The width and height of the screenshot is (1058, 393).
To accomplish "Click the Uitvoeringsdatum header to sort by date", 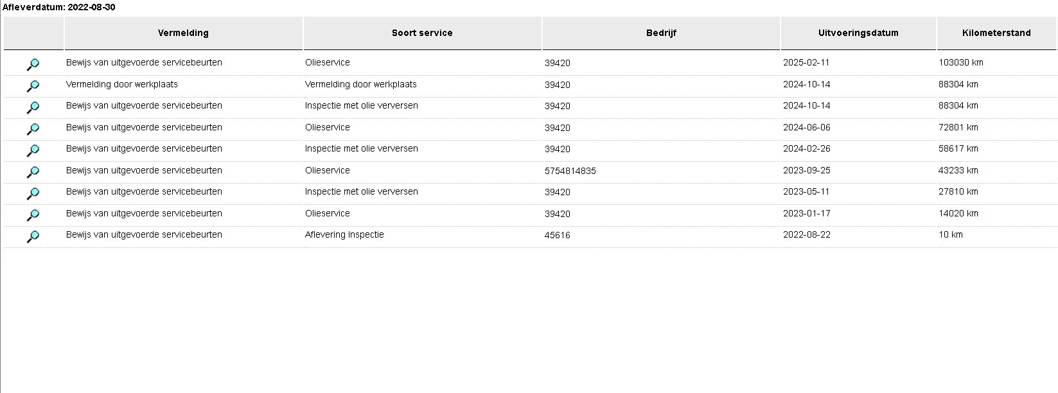I will 858,33.
